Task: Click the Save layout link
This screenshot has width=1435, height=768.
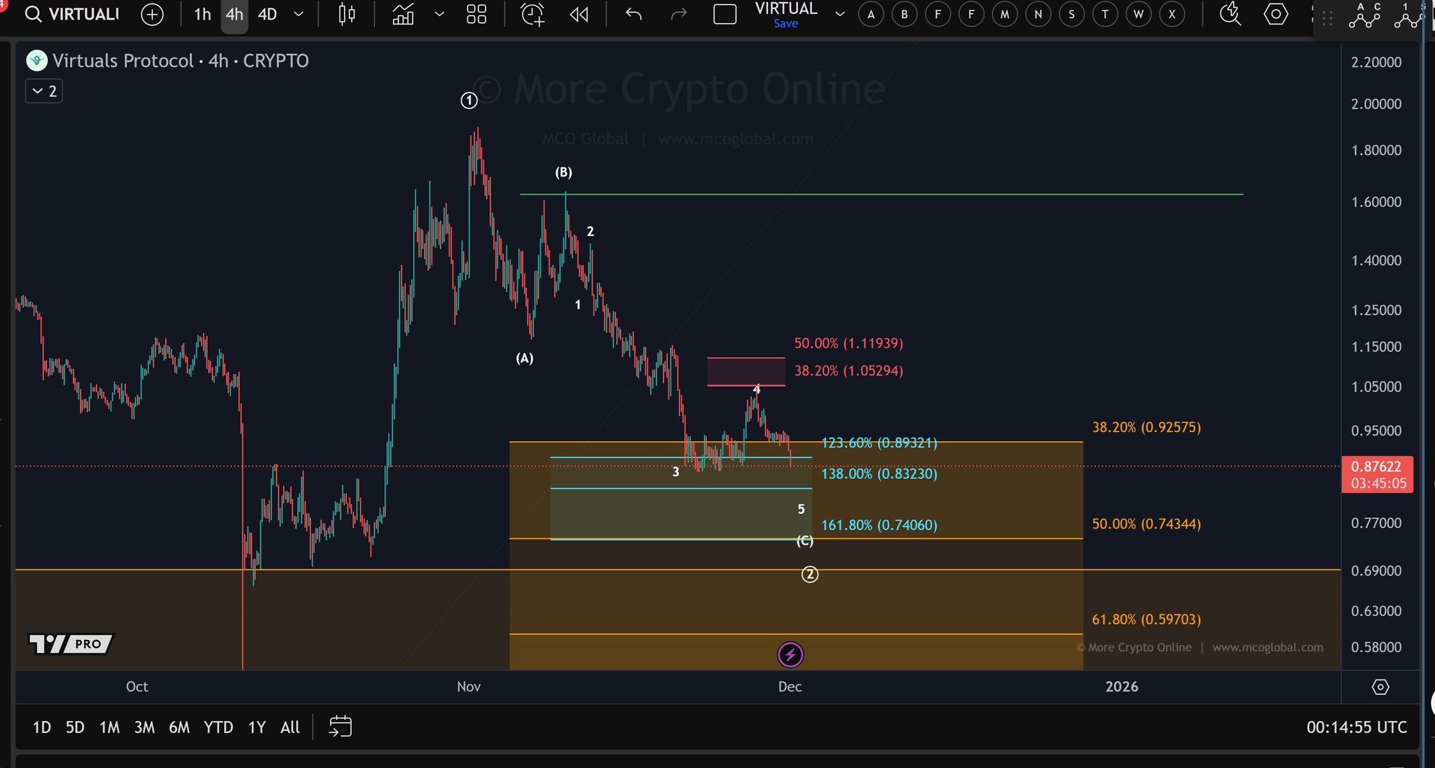Action: pyautogui.click(x=785, y=24)
